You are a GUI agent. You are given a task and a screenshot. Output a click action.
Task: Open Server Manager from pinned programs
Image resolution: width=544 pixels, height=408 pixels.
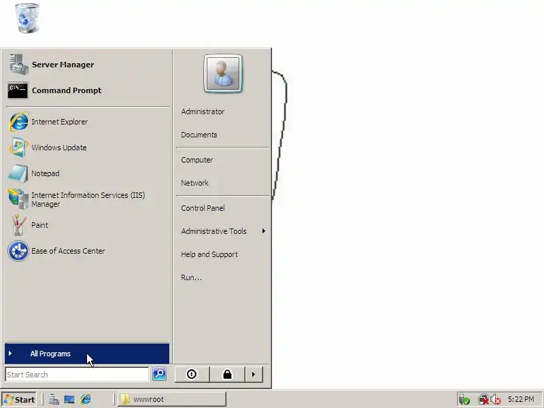click(88, 65)
